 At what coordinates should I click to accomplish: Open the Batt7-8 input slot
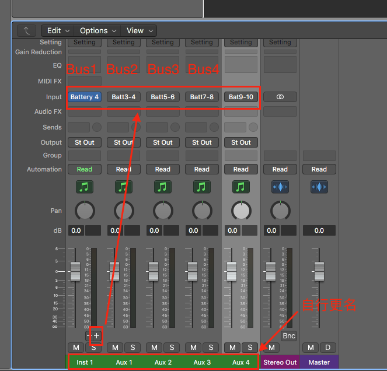coord(202,97)
